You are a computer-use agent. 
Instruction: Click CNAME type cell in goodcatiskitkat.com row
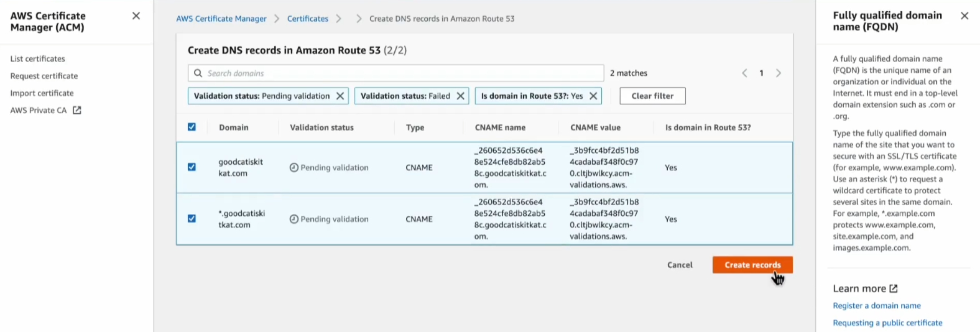(x=419, y=167)
